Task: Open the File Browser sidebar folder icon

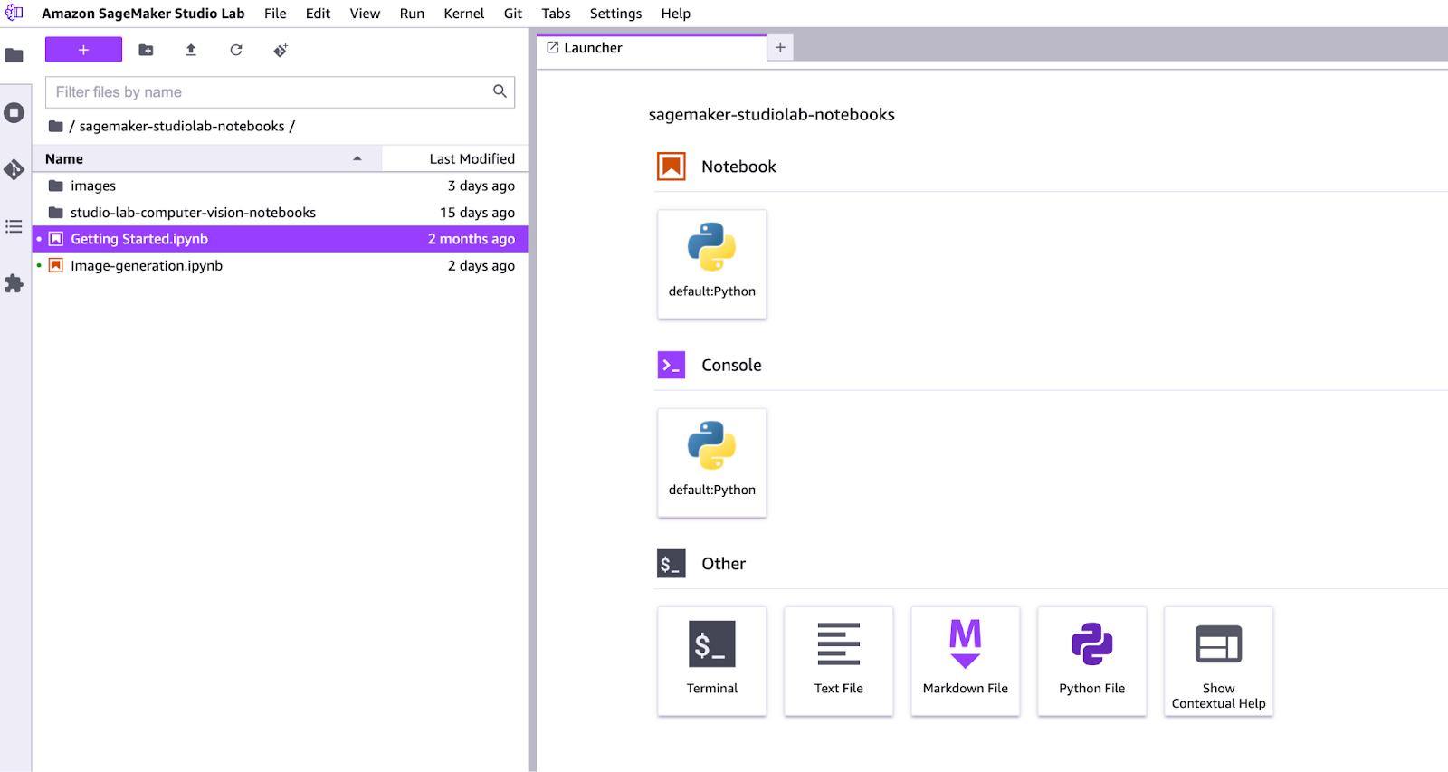Action: [14, 55]
